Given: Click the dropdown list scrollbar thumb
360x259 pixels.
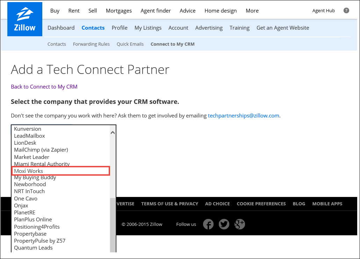Looking at the screenshot, I should [113, 225].
